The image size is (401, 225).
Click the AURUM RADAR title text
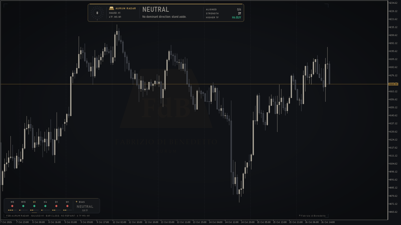click(126, 8)
